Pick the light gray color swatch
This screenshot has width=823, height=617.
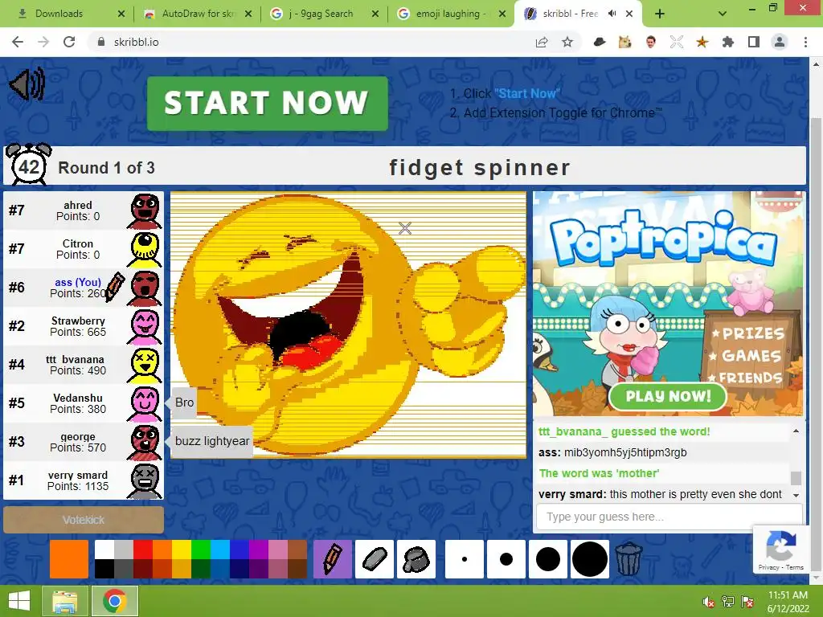pyautogui.click(x=123, y=550)
